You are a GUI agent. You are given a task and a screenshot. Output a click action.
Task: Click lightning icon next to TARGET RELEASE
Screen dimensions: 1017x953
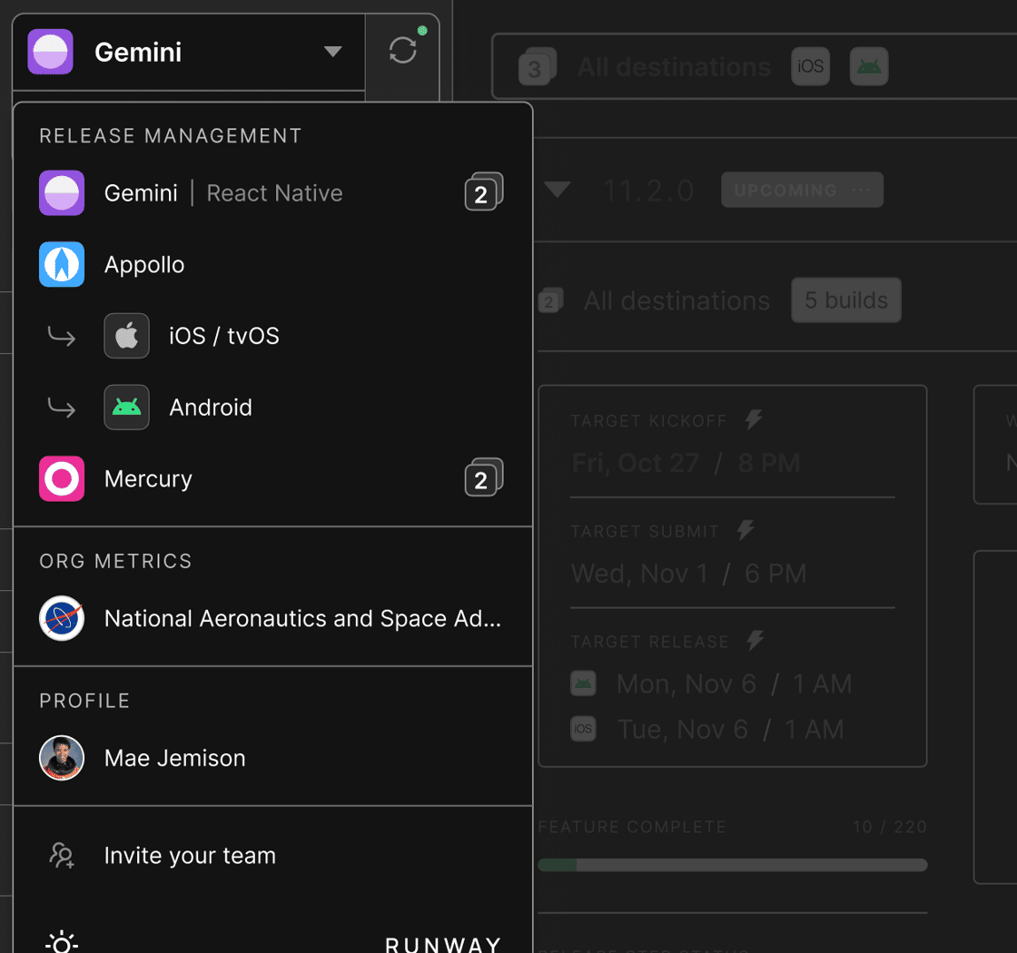(x=755, y=641)
